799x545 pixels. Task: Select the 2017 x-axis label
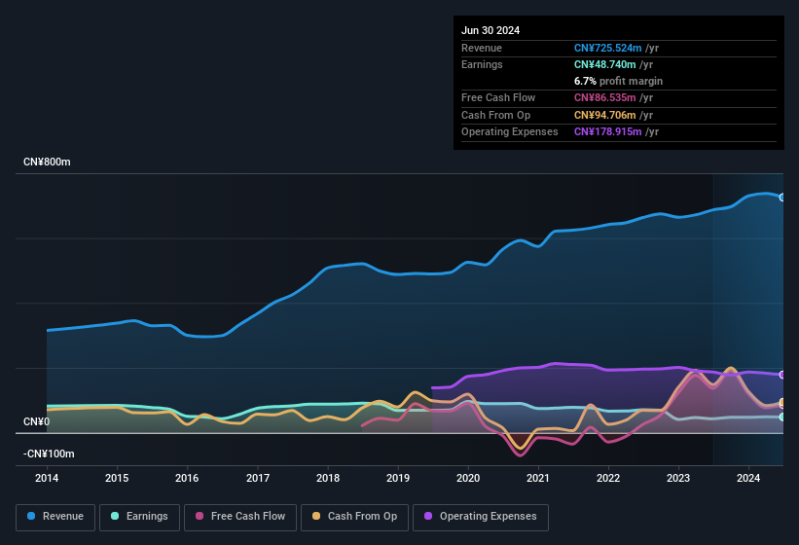pyautogui.click(x=257, y=478)
